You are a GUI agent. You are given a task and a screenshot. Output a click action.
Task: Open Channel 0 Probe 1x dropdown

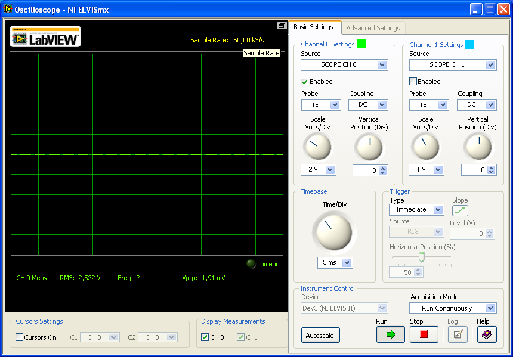[x=321, y=105]
